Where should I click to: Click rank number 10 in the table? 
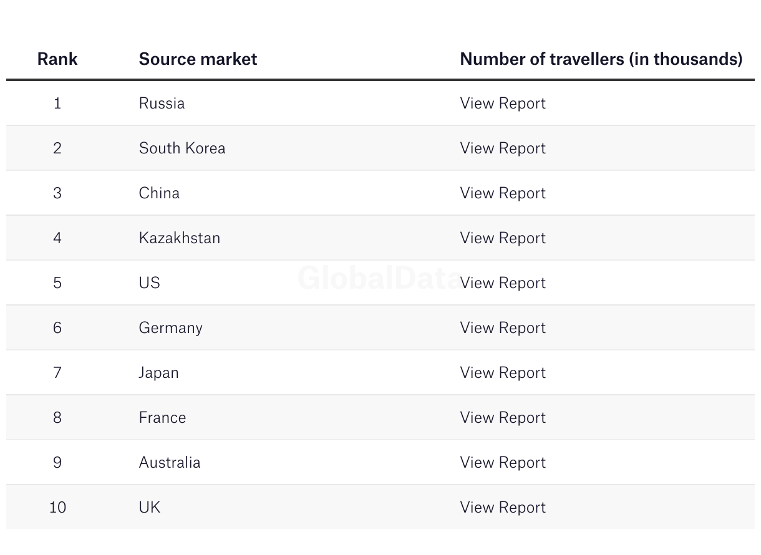click(x=57, y=507)
